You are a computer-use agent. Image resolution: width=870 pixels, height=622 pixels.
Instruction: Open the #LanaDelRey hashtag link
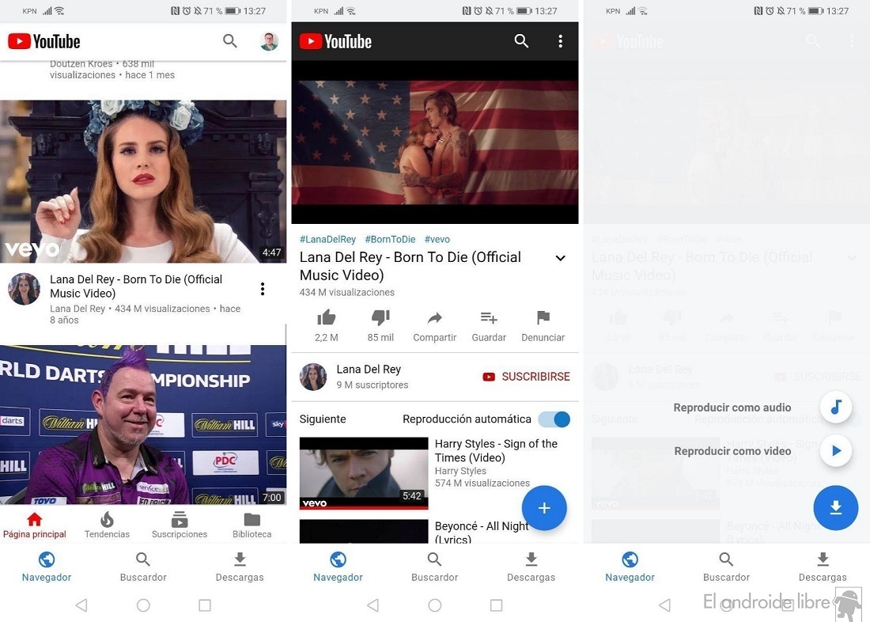click(x=327, y=239)
